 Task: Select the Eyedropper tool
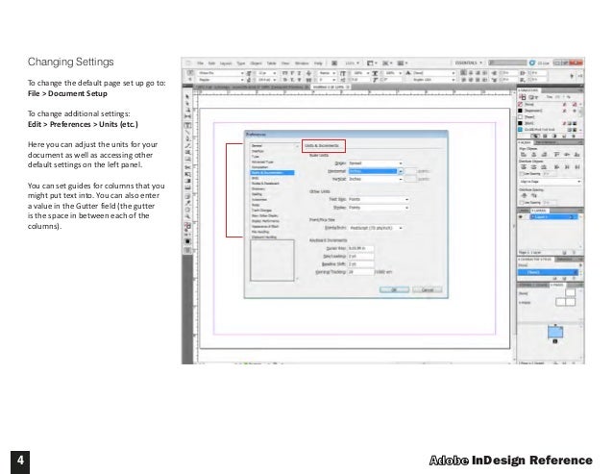pyautogui.click(x=187, y=203)
